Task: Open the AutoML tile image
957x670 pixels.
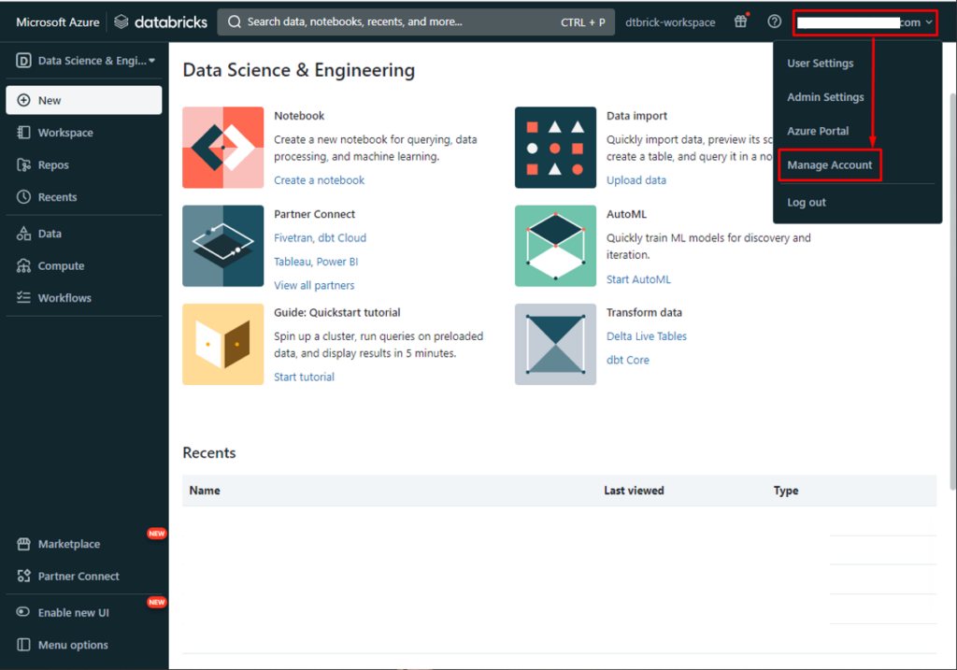Action: 555,246
